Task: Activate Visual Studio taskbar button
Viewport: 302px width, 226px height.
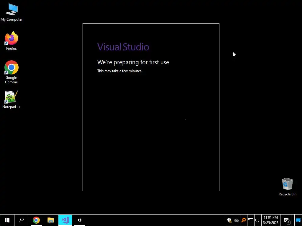Action: (65, 220)
